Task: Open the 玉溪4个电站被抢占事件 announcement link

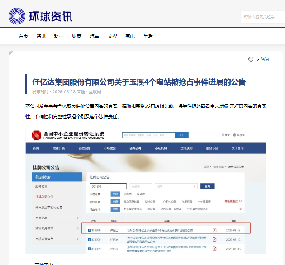Action: (160, 231)
